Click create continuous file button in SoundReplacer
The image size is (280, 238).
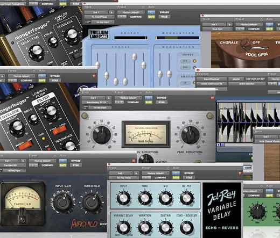212,84
